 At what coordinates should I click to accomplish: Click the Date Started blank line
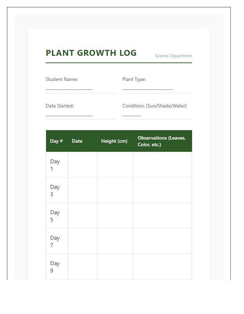(x=69, y=115)
